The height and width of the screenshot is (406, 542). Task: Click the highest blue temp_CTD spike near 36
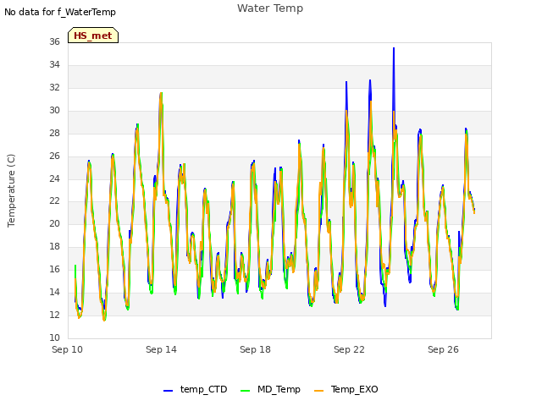click(394, 49)
